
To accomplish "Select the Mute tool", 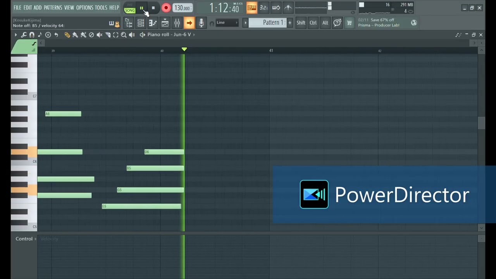I will (100, 35).
